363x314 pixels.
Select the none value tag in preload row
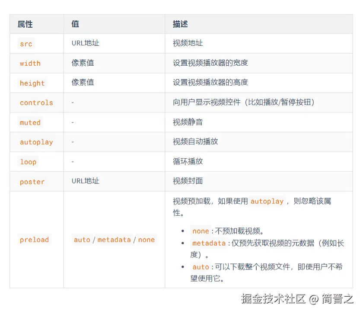(146, 240)
